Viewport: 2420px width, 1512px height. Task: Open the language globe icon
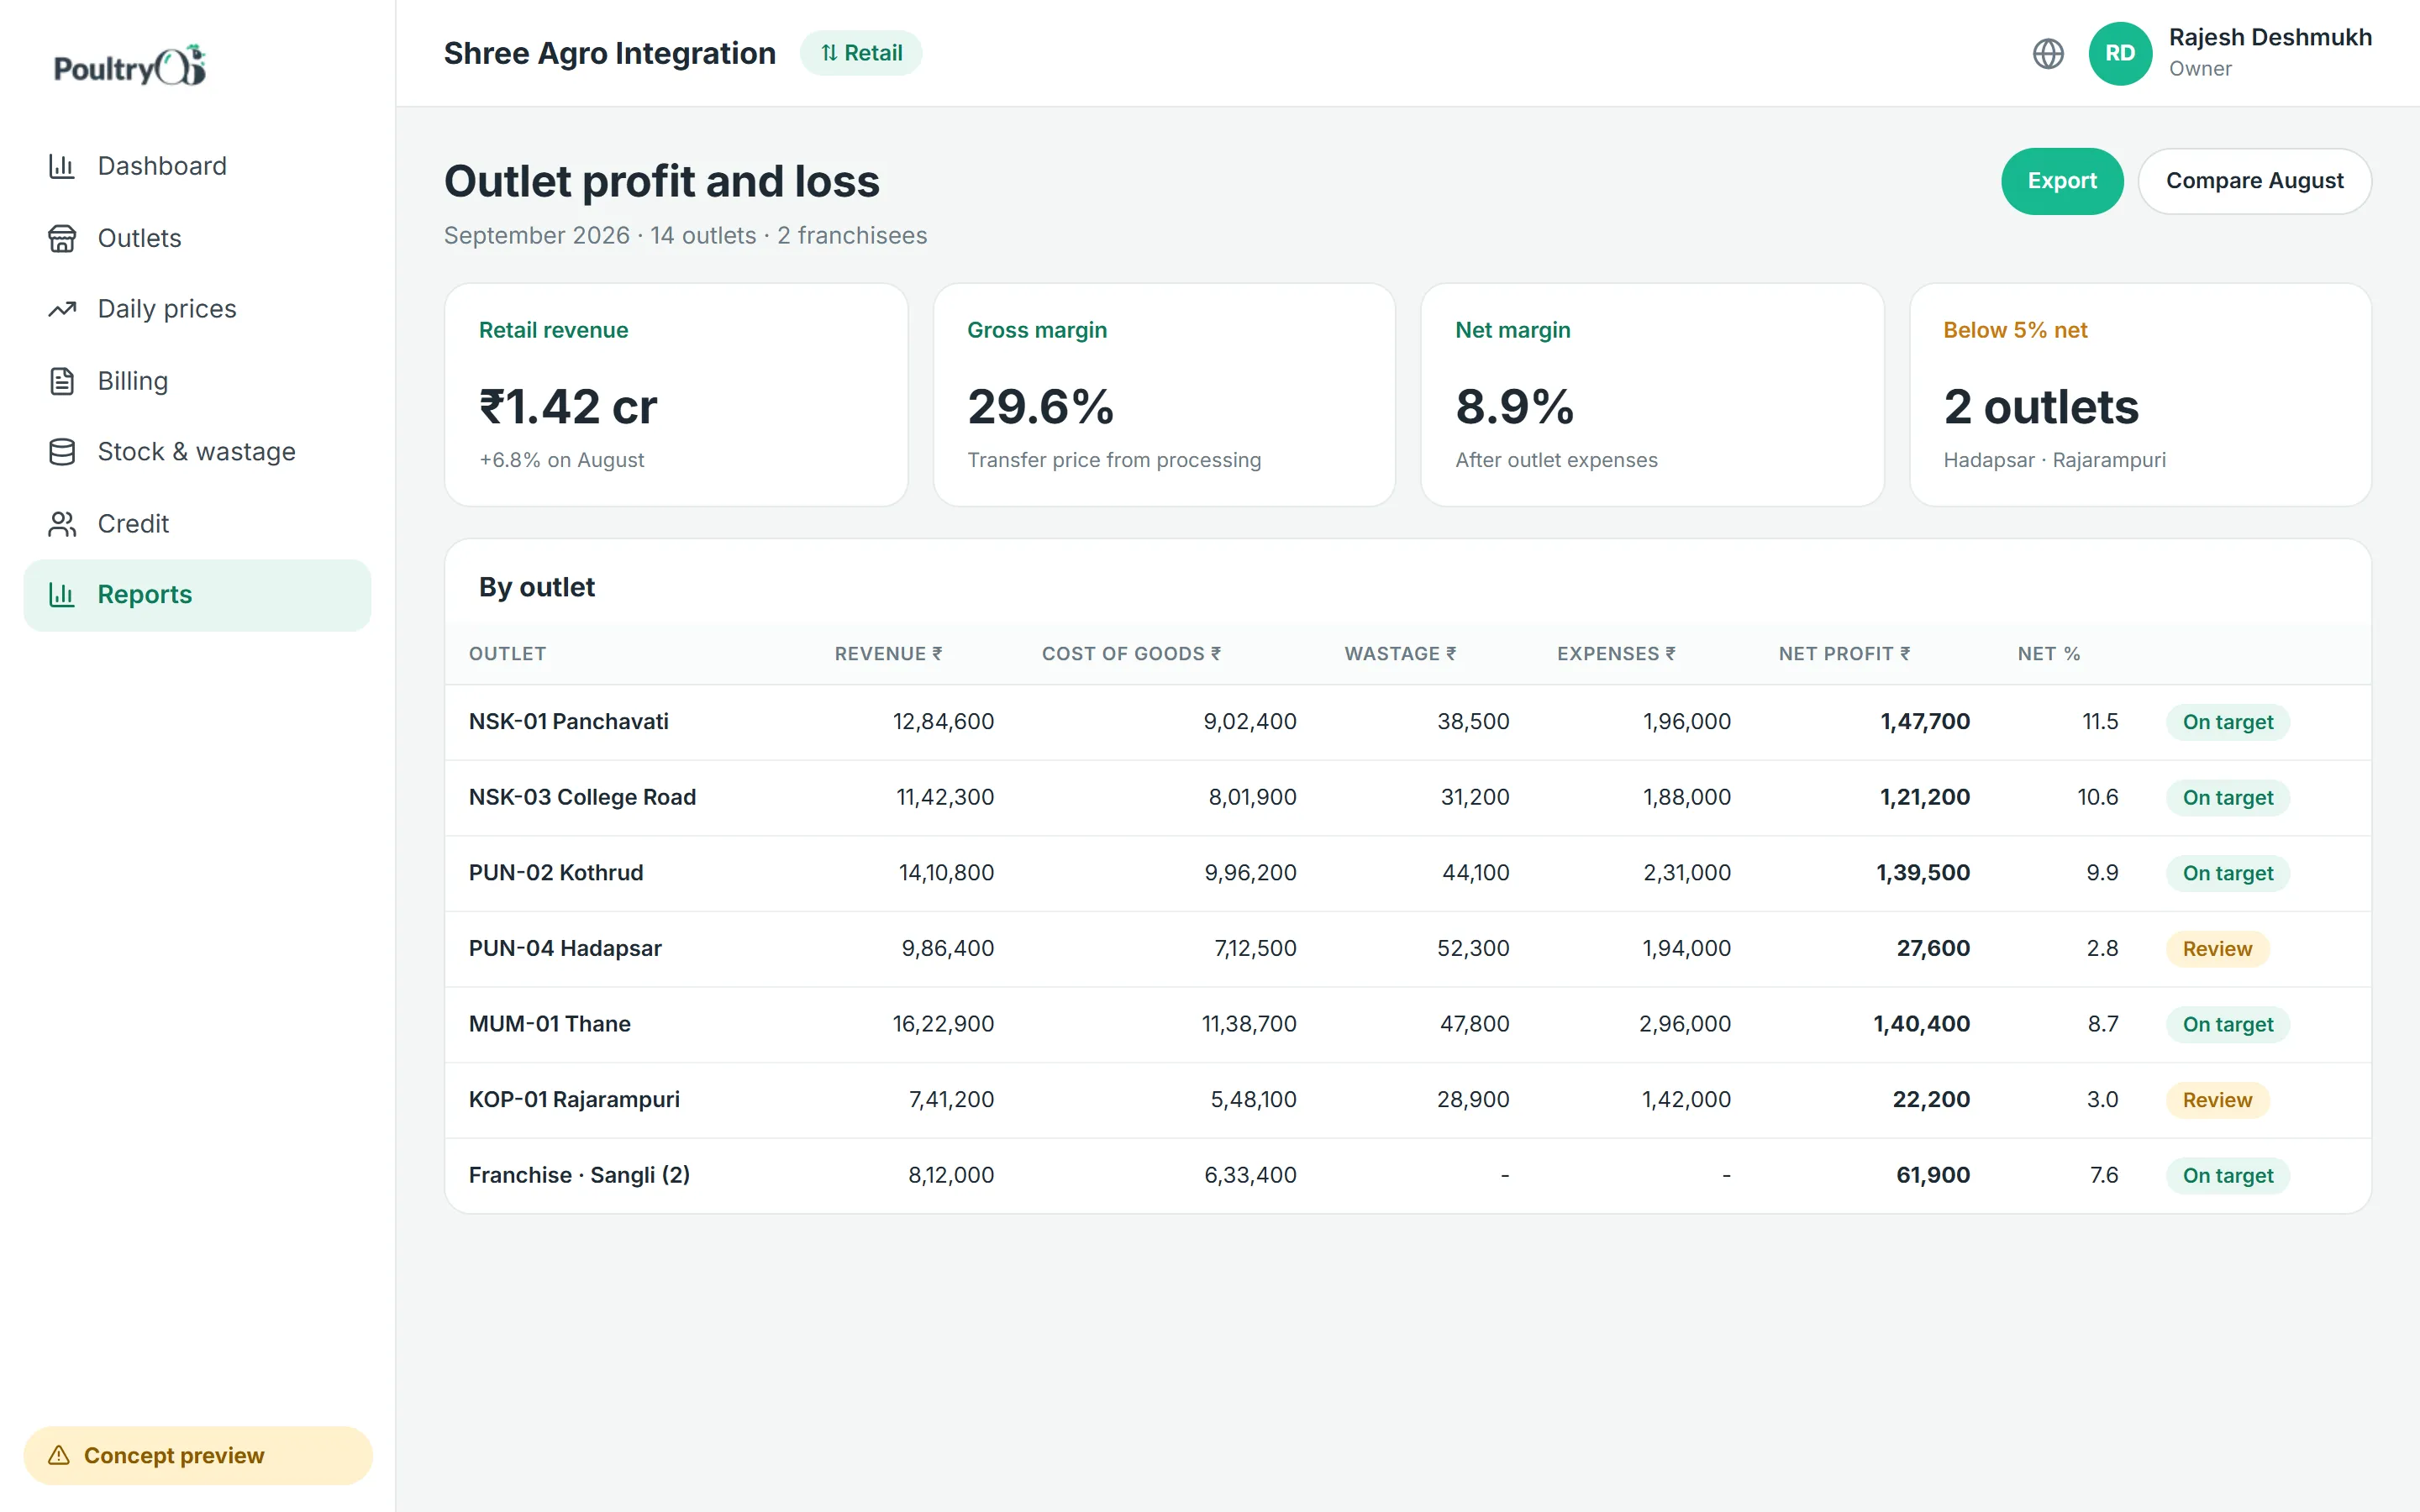tap(2048, 53)
